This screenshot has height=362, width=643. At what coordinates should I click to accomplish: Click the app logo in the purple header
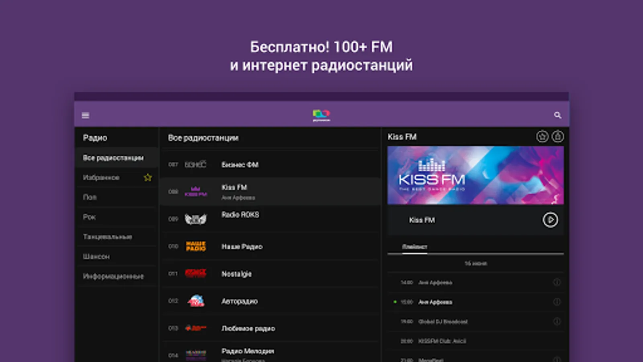(321, 115)
